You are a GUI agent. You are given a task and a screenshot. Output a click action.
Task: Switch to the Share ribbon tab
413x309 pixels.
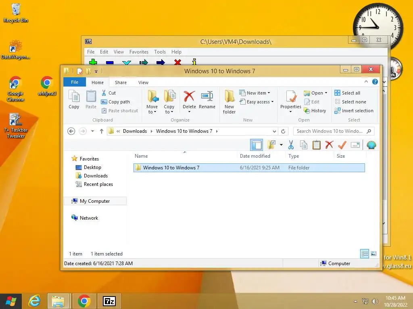(x=121, y=82)
